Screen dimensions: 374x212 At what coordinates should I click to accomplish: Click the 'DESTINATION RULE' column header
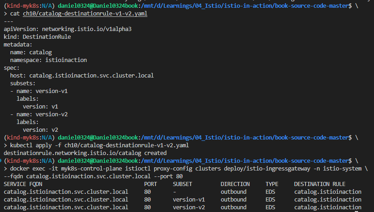(320, 184)
